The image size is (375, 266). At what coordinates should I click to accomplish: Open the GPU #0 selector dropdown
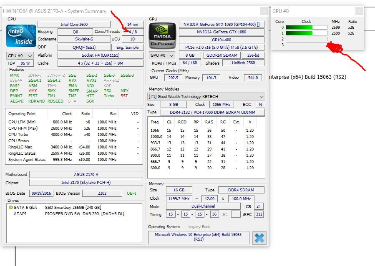(162, 55)
